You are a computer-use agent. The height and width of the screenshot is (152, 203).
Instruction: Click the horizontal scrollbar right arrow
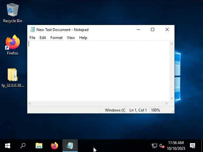click(x=167, y=103)
